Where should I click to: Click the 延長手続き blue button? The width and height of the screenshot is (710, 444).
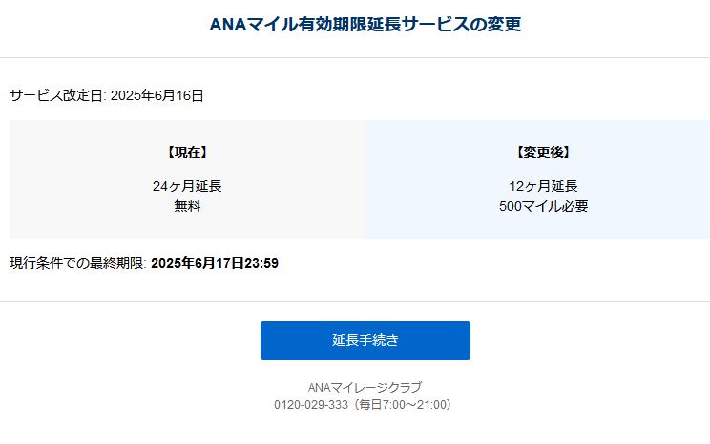pyautogui.click(x=365, y=340)
